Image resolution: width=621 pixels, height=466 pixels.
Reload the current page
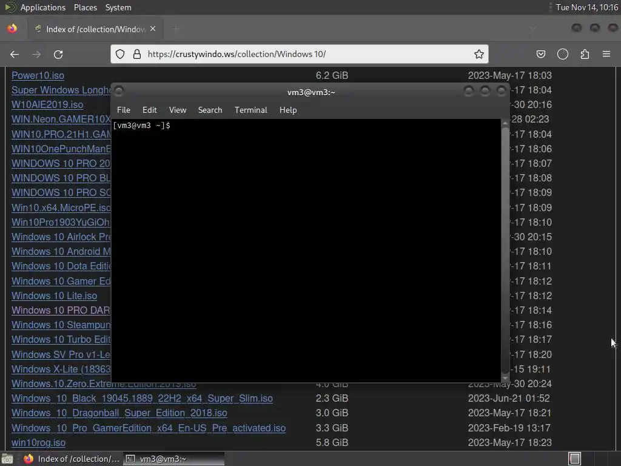point(58,54)
